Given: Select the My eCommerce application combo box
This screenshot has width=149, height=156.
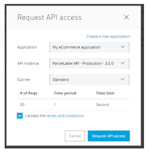Looking at the screenshot, I should pyautogui.click(x=89, y=47).
